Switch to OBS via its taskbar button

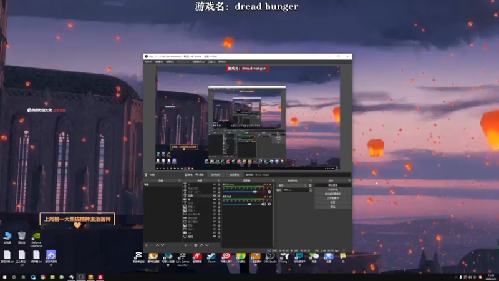coord(81,277)
